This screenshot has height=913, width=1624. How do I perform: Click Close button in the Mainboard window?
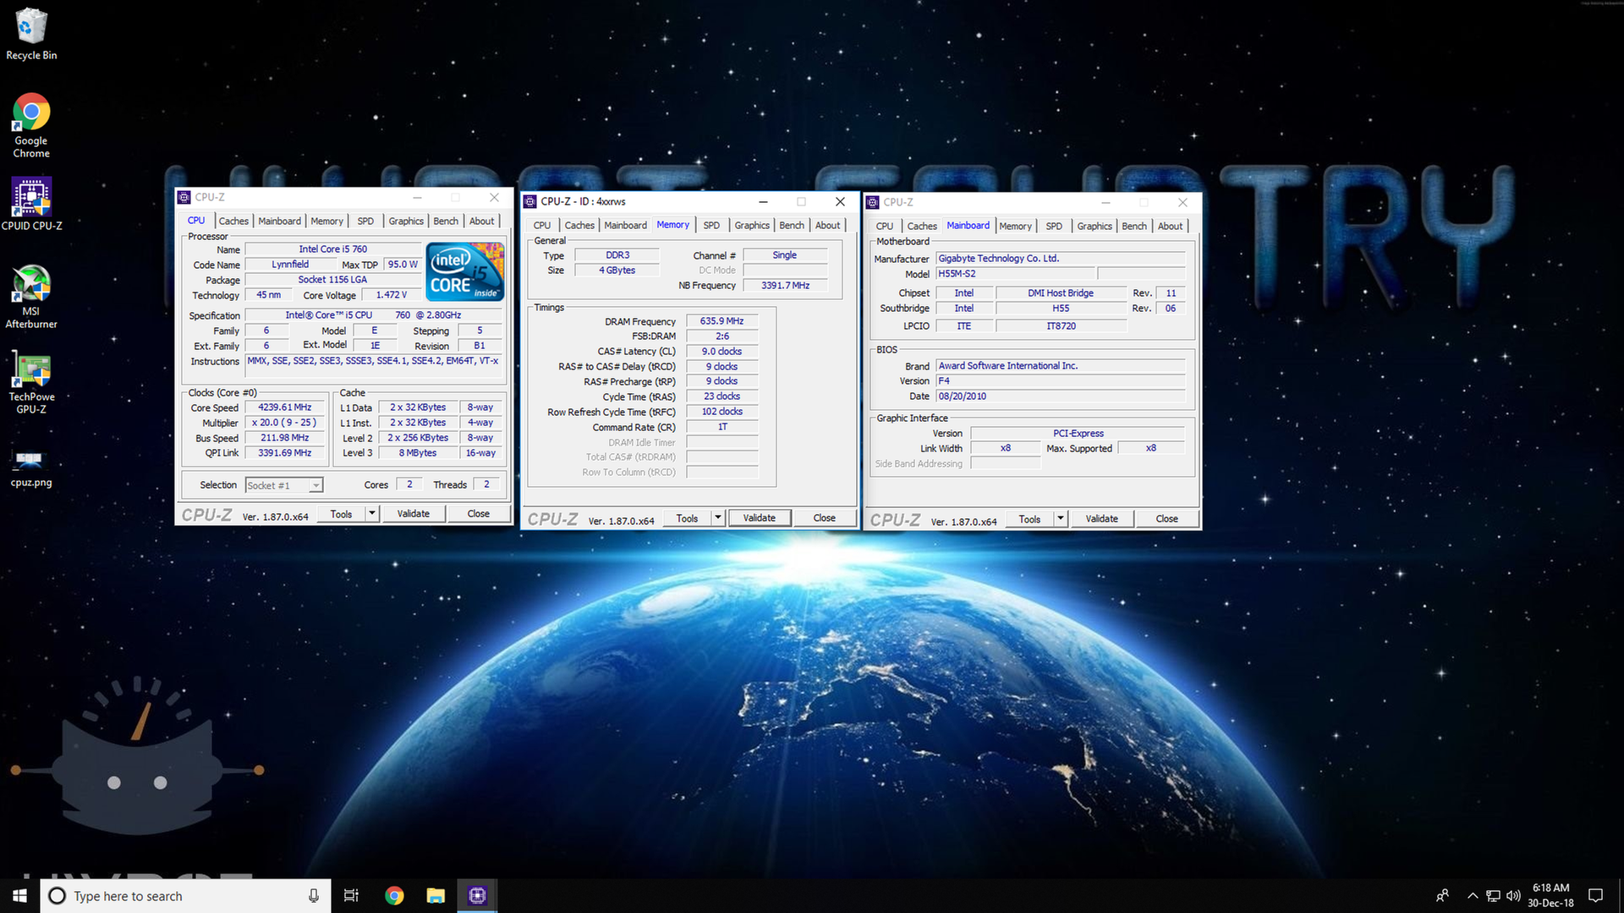pyautogui.click(x=1167, y=519)
